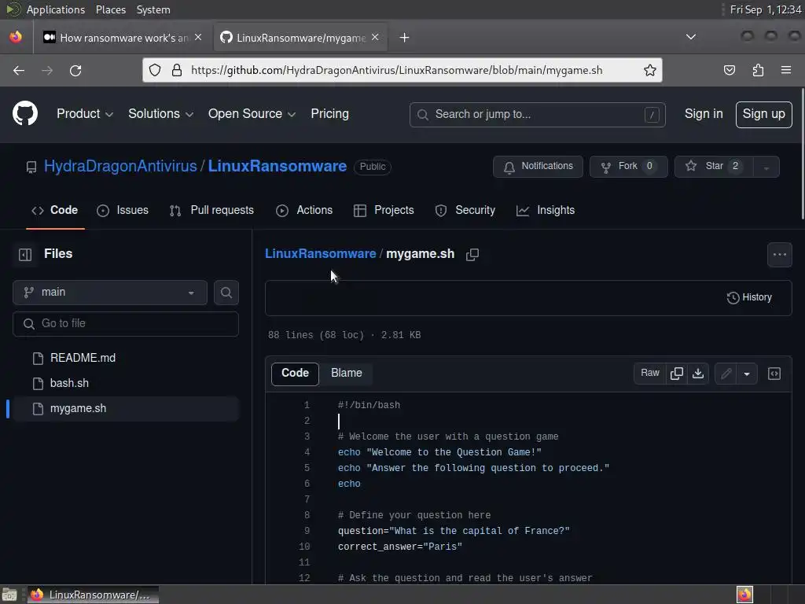
Task: Open the Applications menu
Action: [56, 9]
